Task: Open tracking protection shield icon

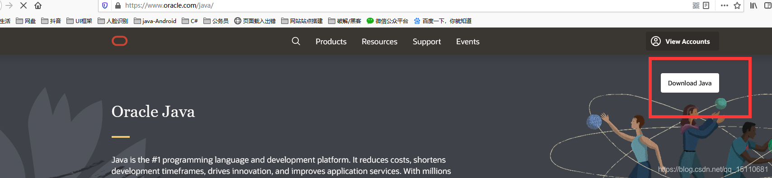Action: (x=105, y=5)
